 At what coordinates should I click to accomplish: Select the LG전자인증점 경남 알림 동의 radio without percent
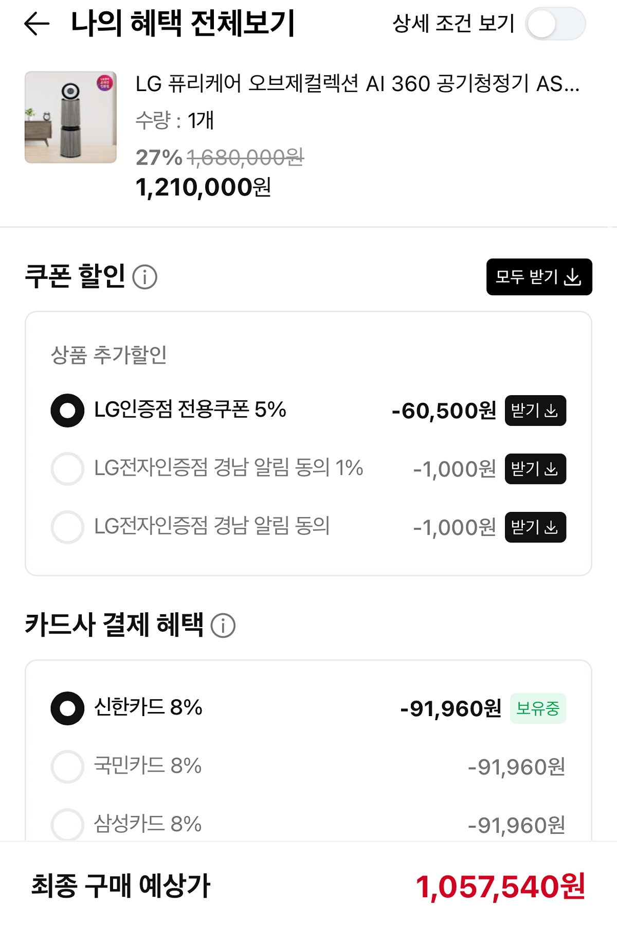pos(67,527)
